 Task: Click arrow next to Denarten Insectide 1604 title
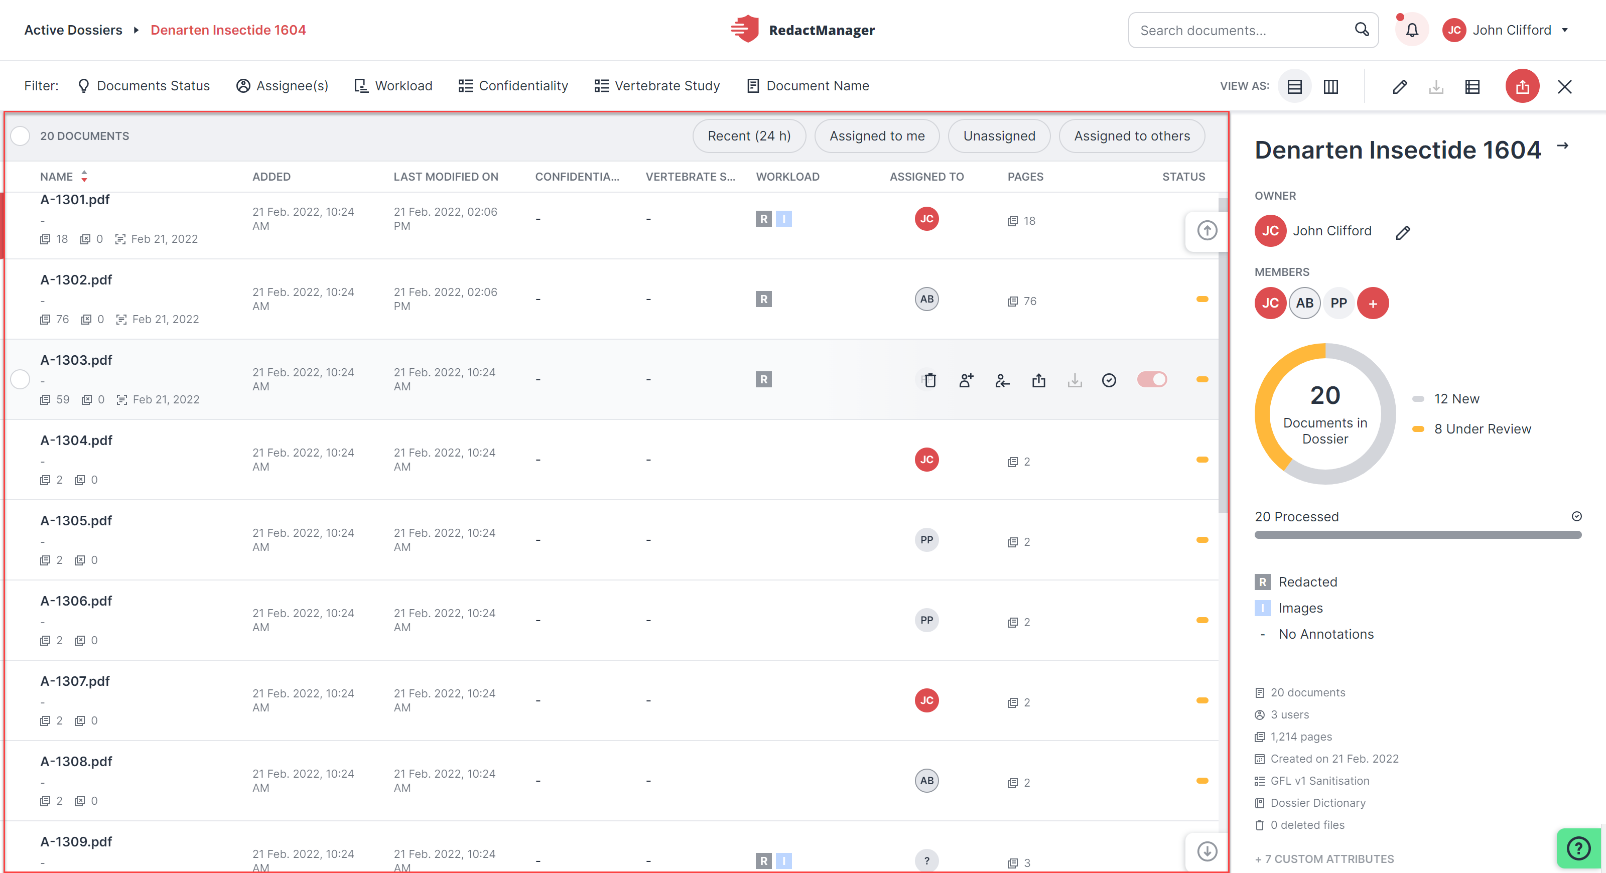[1562, 146]
